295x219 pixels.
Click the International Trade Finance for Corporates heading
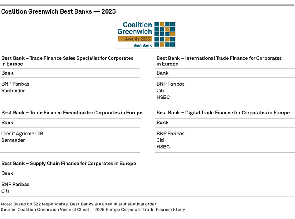pos(219,61)
